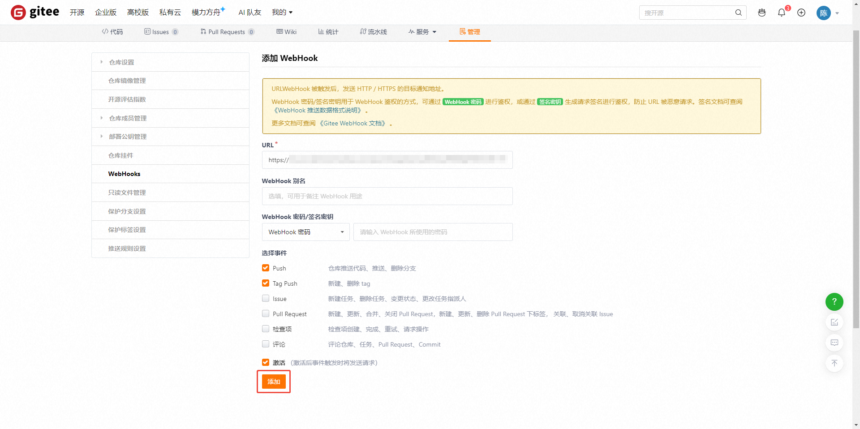860x429 pixels.
Task: Open the 《Gitee WebHook 文档》 link
Action: pyautogui.click(x=353, y=123)
